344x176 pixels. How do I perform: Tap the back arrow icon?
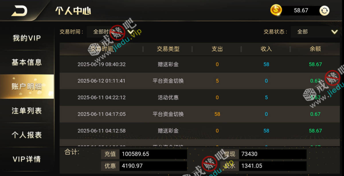tap(19, 11)
